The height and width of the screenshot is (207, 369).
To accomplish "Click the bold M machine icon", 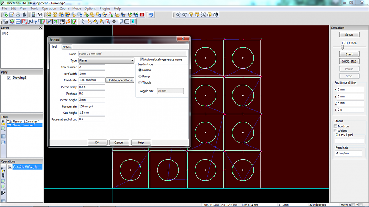I will 40,15.
